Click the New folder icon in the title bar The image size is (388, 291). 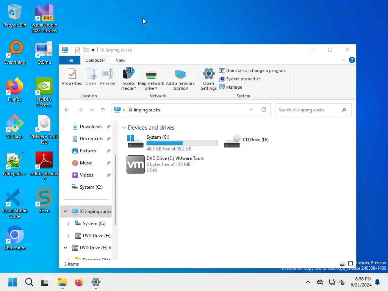click(86, 50)
